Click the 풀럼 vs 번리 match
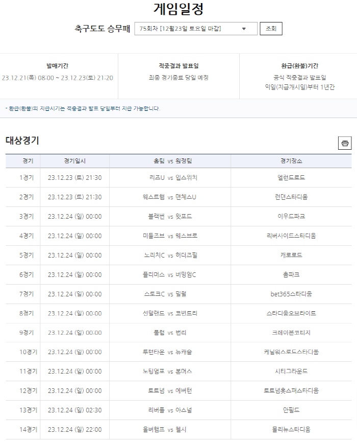357x441 pixels. click(170, 333)
